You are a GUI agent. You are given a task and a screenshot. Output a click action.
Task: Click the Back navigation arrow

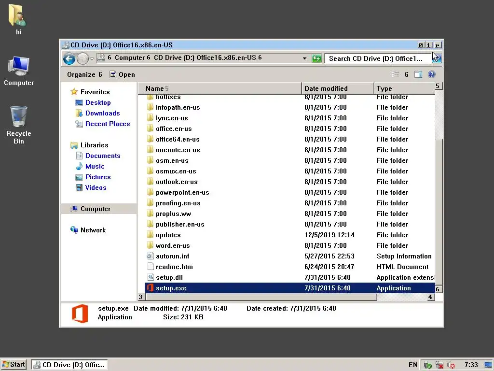coord(69,58)
